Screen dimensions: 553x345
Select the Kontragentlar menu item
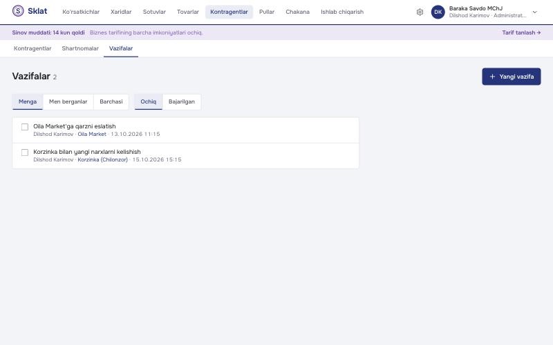click(229, 12)
